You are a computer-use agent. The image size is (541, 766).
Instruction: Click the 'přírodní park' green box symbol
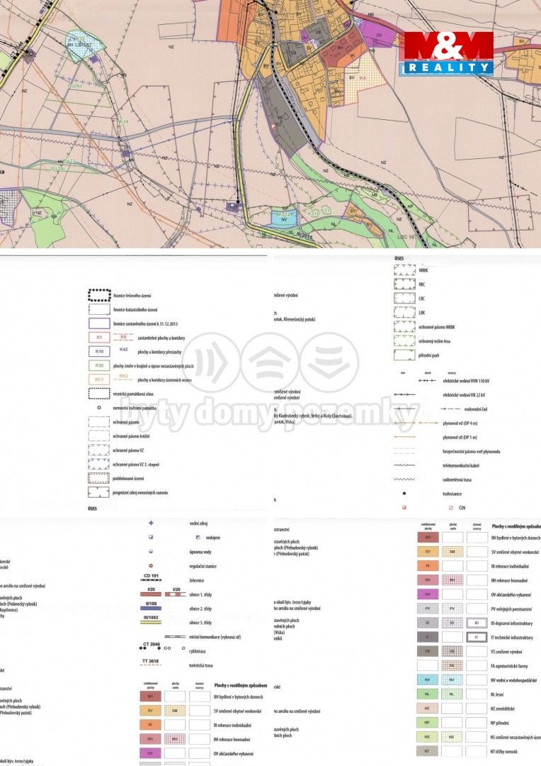pyautogui.click(x=405, y=355)
